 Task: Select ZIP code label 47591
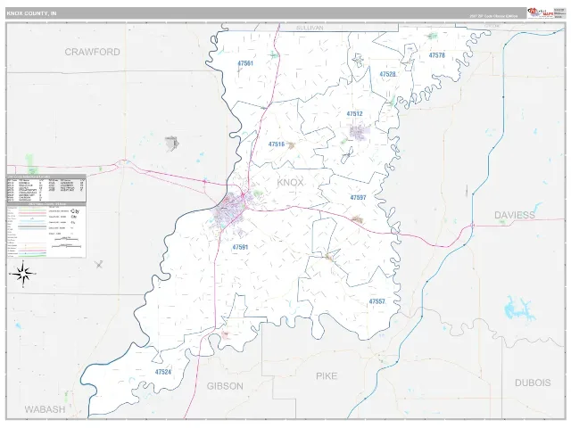pos(240,247)
